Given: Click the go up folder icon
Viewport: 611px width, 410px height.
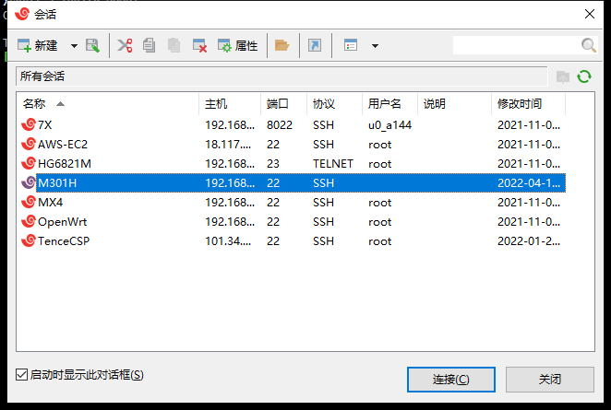Looking at the screenshot, I should (x=563, y=76).
